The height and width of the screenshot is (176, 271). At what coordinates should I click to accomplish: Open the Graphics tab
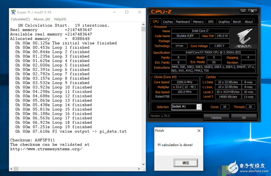224,21
